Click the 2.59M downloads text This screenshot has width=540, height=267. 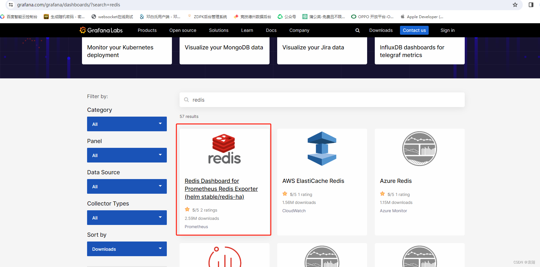click(202, 218)
